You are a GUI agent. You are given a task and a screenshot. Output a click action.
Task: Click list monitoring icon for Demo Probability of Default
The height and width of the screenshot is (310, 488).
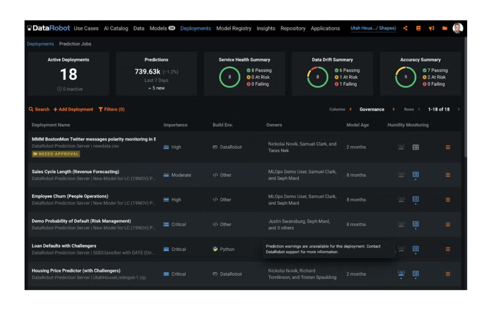click(x=415, y=224)
